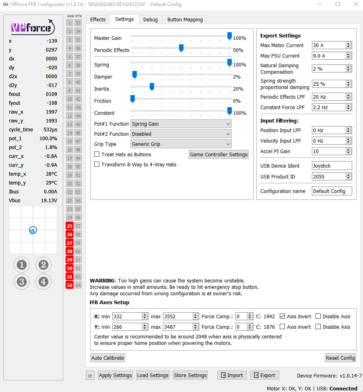
Task: Click the refresh icon button beside Apply Settings
Action: [x=90, y=375]
